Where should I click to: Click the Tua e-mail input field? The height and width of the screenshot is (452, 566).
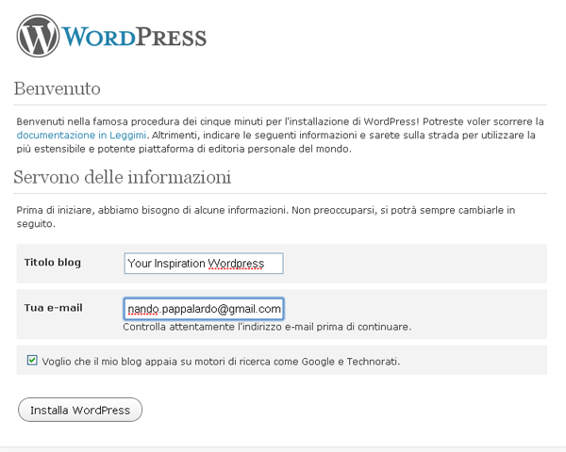pos(204,309)
